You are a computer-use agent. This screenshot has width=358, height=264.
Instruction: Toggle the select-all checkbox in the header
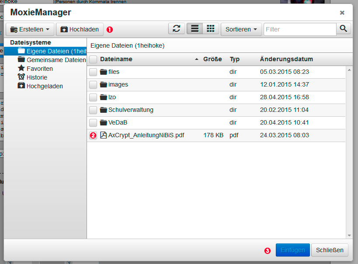[x=93, y=59]
